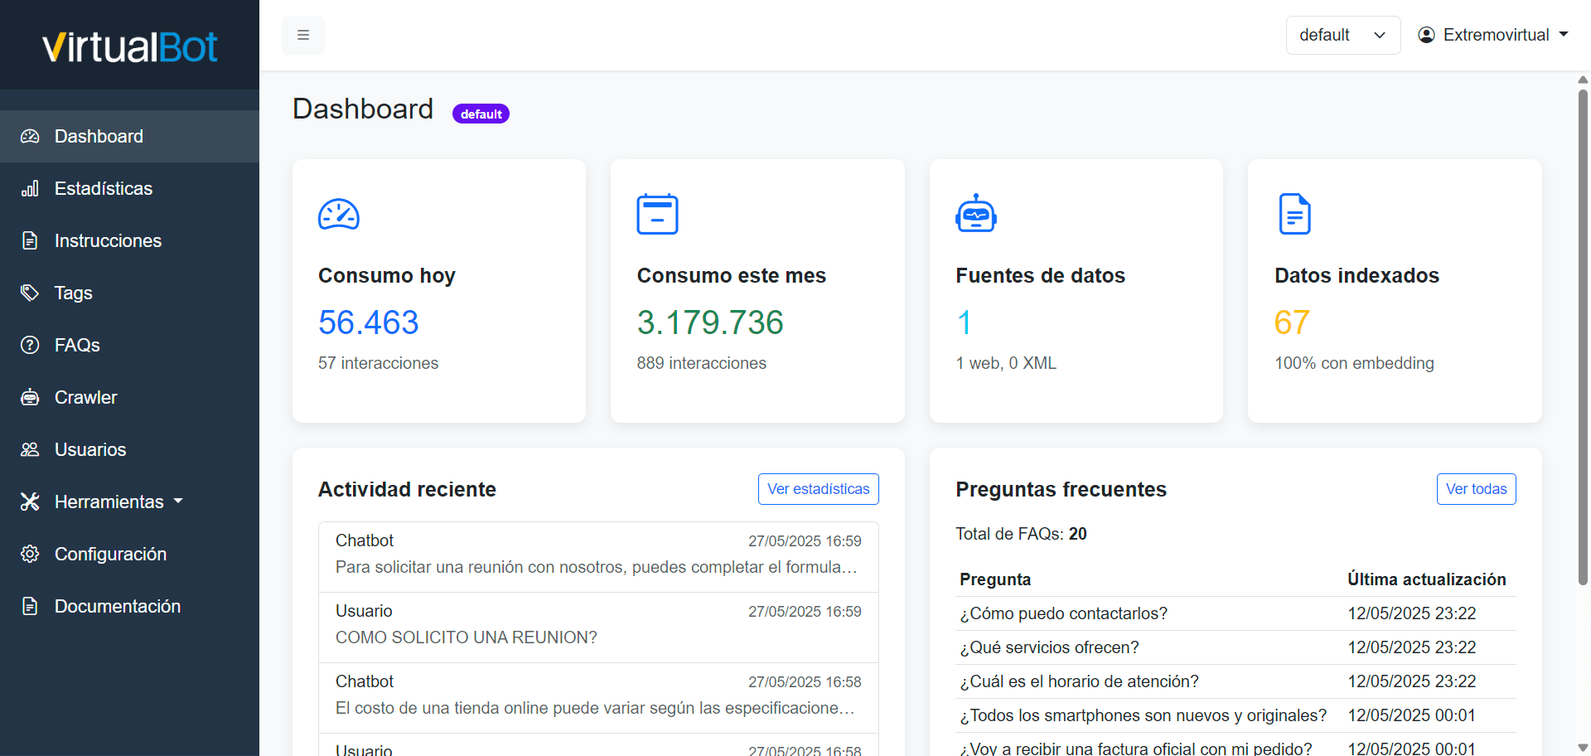
Task: Select the COMO SOLICITO UNA REUNION activity entry
Action: [x=598, y=628]
